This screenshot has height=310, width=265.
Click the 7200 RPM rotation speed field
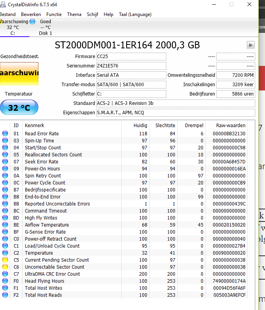(236, 75)
